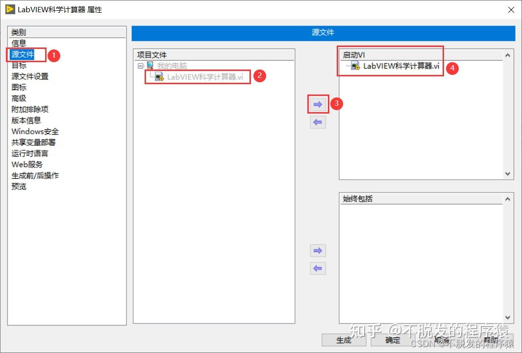Image resolution: width=522 pixels, height=353 pixels.
Task: Open the 图标 category page
Action: click(x=18, y=87)
